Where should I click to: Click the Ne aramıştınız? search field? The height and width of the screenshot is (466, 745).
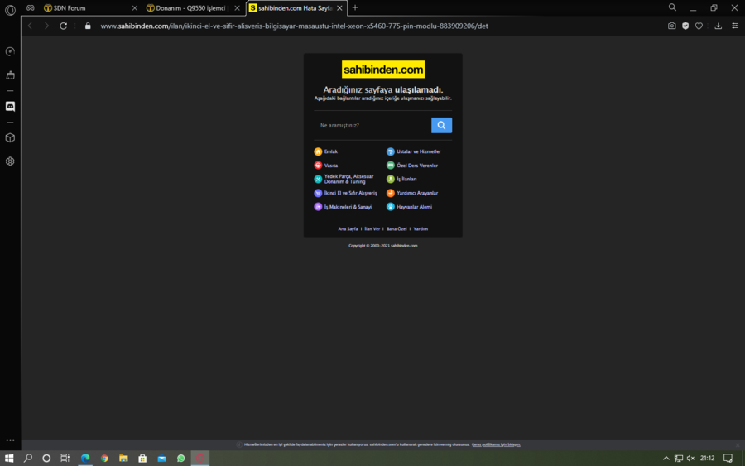coord(372,126)
